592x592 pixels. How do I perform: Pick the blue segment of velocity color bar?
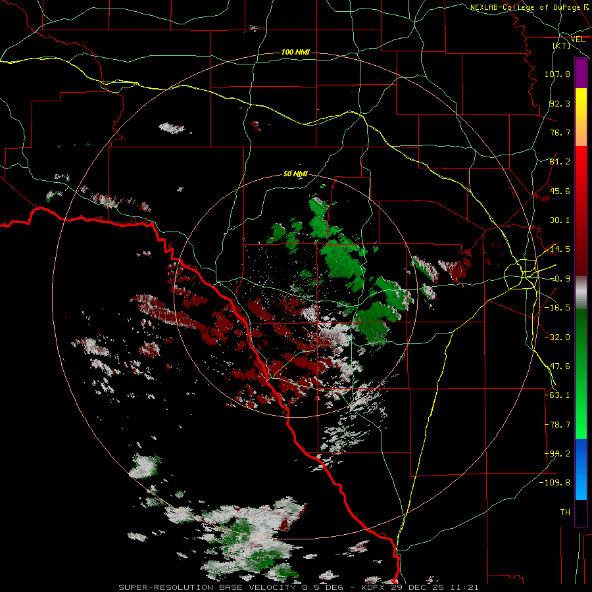coord(581,469)
